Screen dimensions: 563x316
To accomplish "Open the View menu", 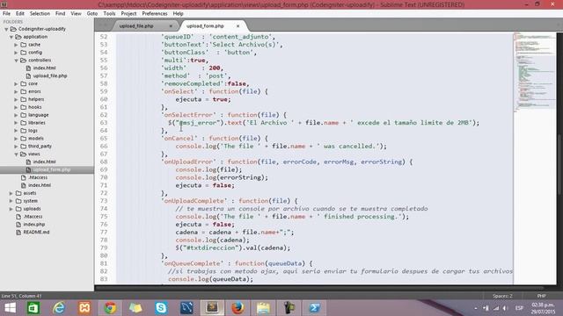I will pyautogui.click(x=76, y=14).
